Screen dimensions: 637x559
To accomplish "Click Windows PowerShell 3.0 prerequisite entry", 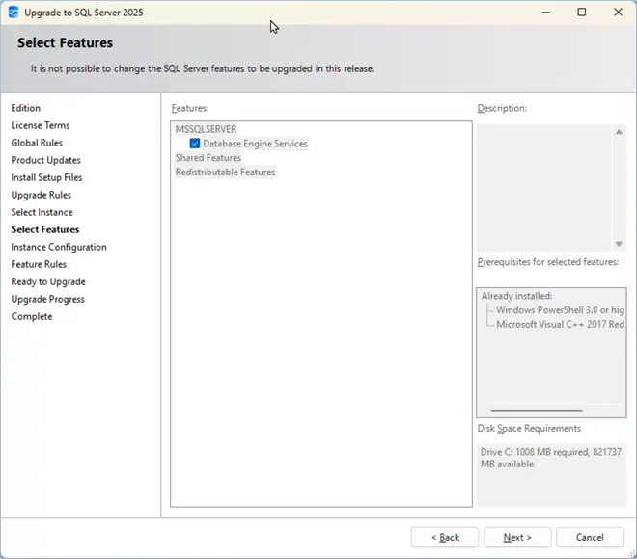I will click(560, 310).
